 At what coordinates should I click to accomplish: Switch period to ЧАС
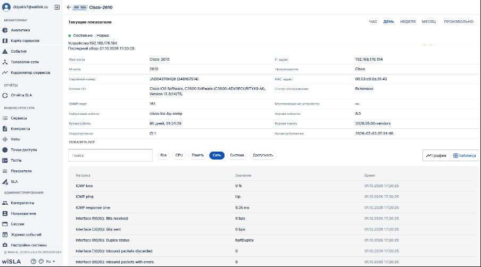(x=372, y=22)
